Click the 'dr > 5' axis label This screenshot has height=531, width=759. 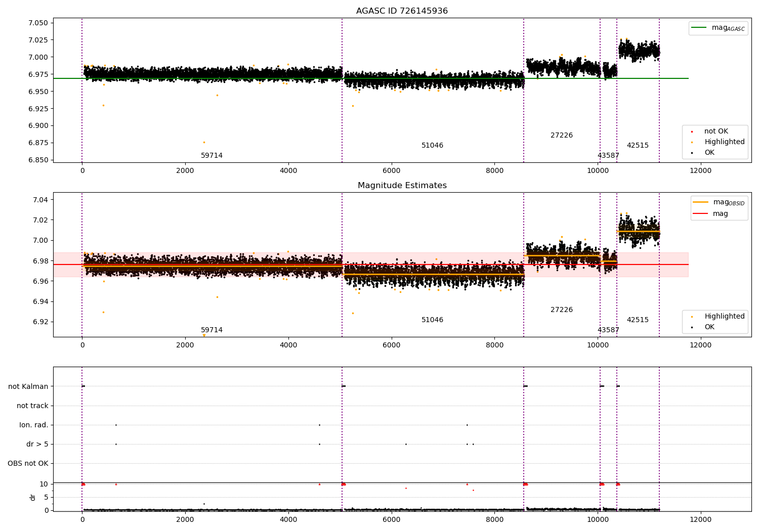[x=37, y=445]
